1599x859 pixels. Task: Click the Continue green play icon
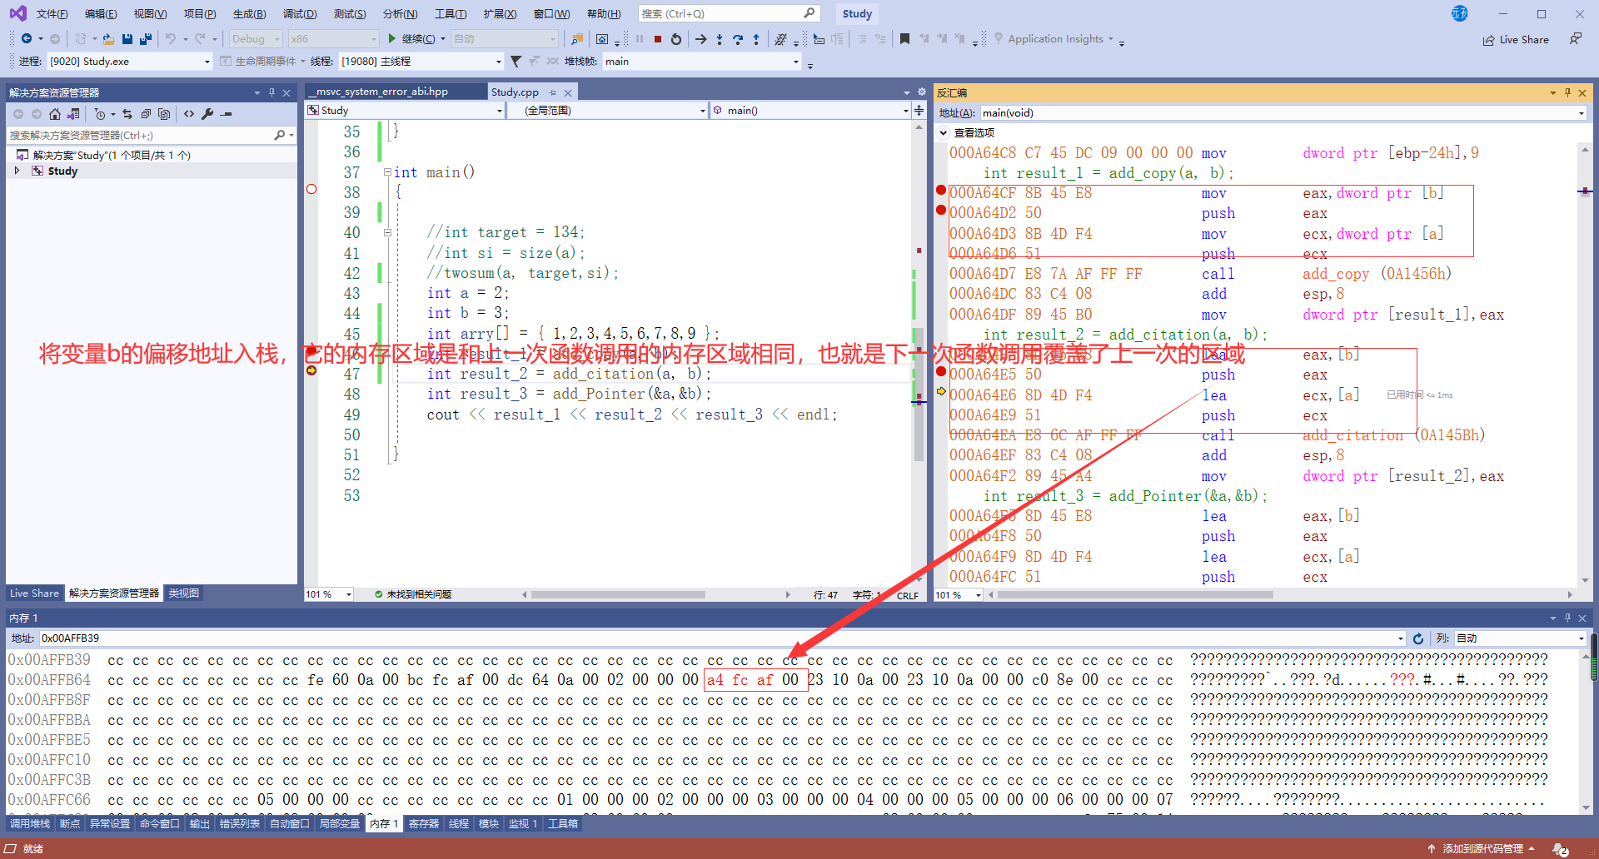(x=391, y=39)
